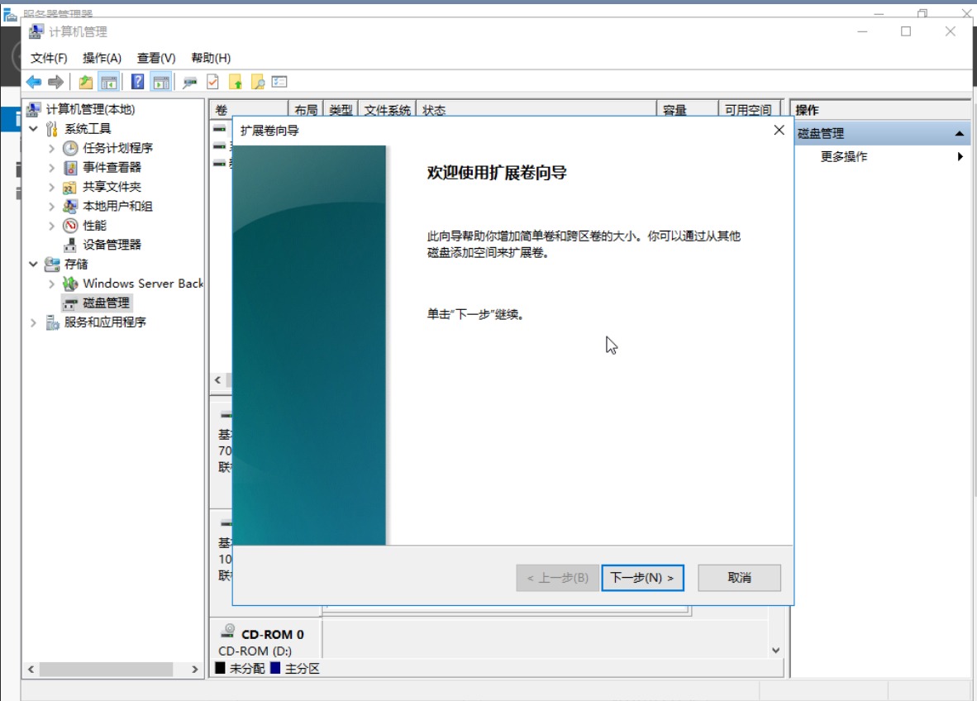Open the 查看(V) menu
The width and height of the screenshot is (977, 701).
tap(155, 58)
